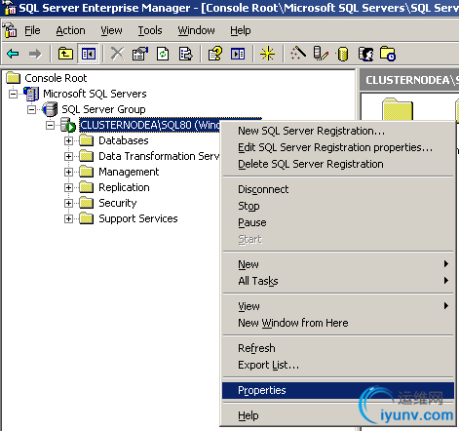Select Disconnect in the context menu
Image resolution: width=459 pixels, height=431 pixels.
(x=338, y=189)
